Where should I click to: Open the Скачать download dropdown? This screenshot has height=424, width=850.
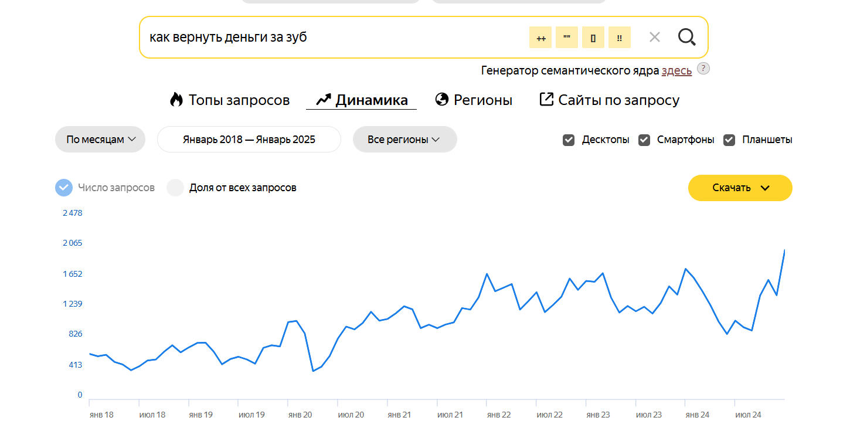[740, 188]
